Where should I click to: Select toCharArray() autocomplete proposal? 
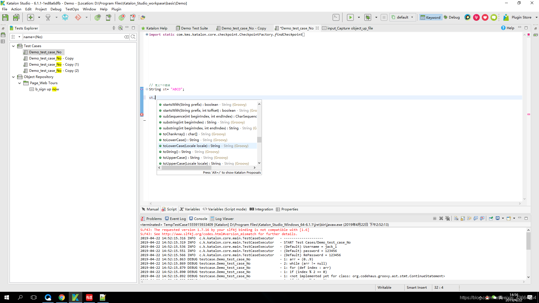click(x=207, y=134)
